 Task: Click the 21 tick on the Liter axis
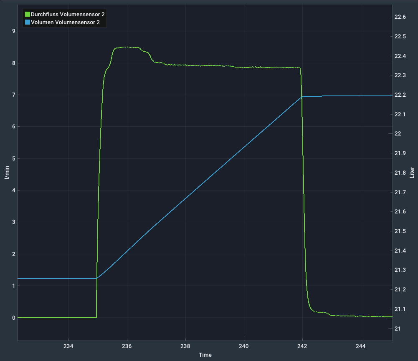(x=398, y=329)
